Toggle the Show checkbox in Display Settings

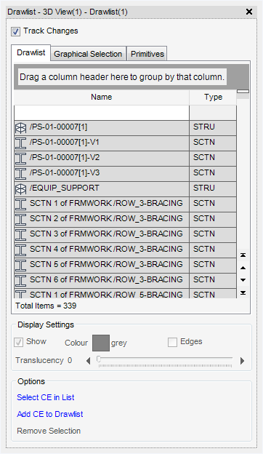click(18, 343)
